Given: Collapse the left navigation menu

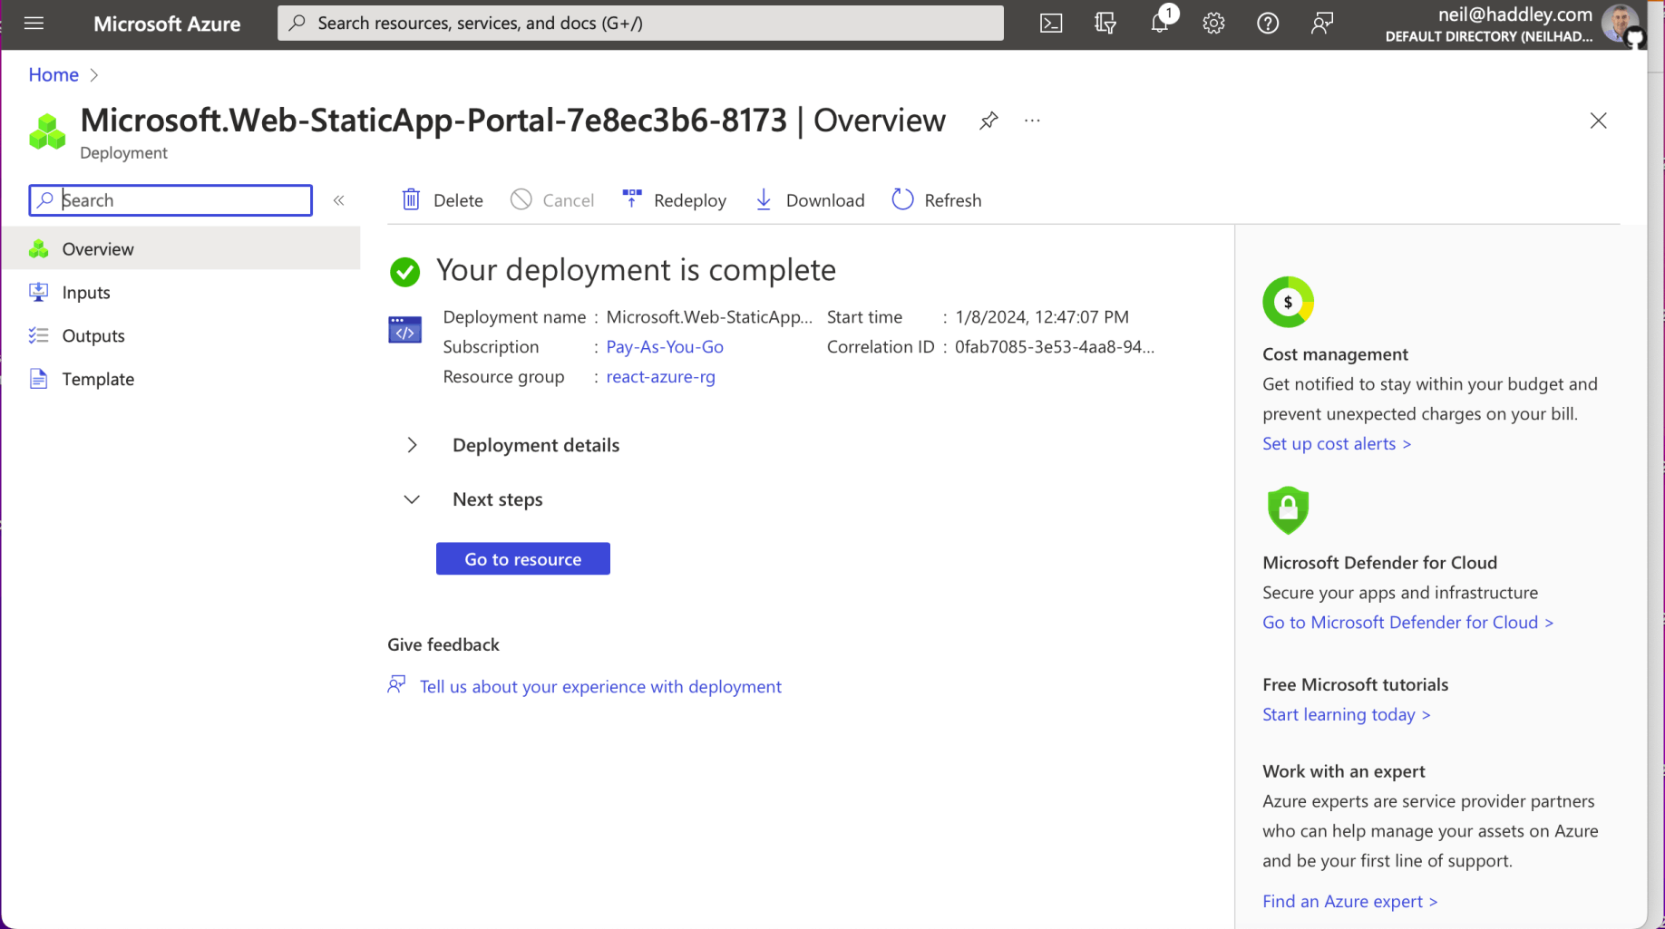Looking at the screenshot, I should click(339, 200).
